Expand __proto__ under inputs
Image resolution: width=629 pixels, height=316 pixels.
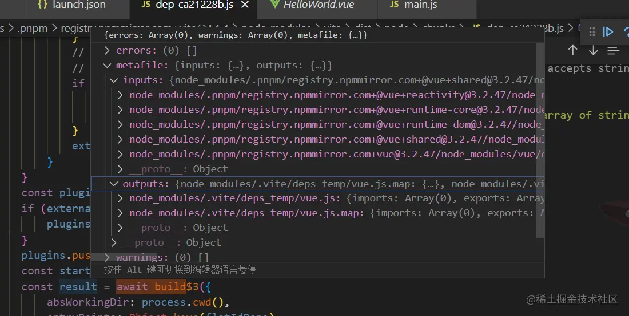[120, 169]
